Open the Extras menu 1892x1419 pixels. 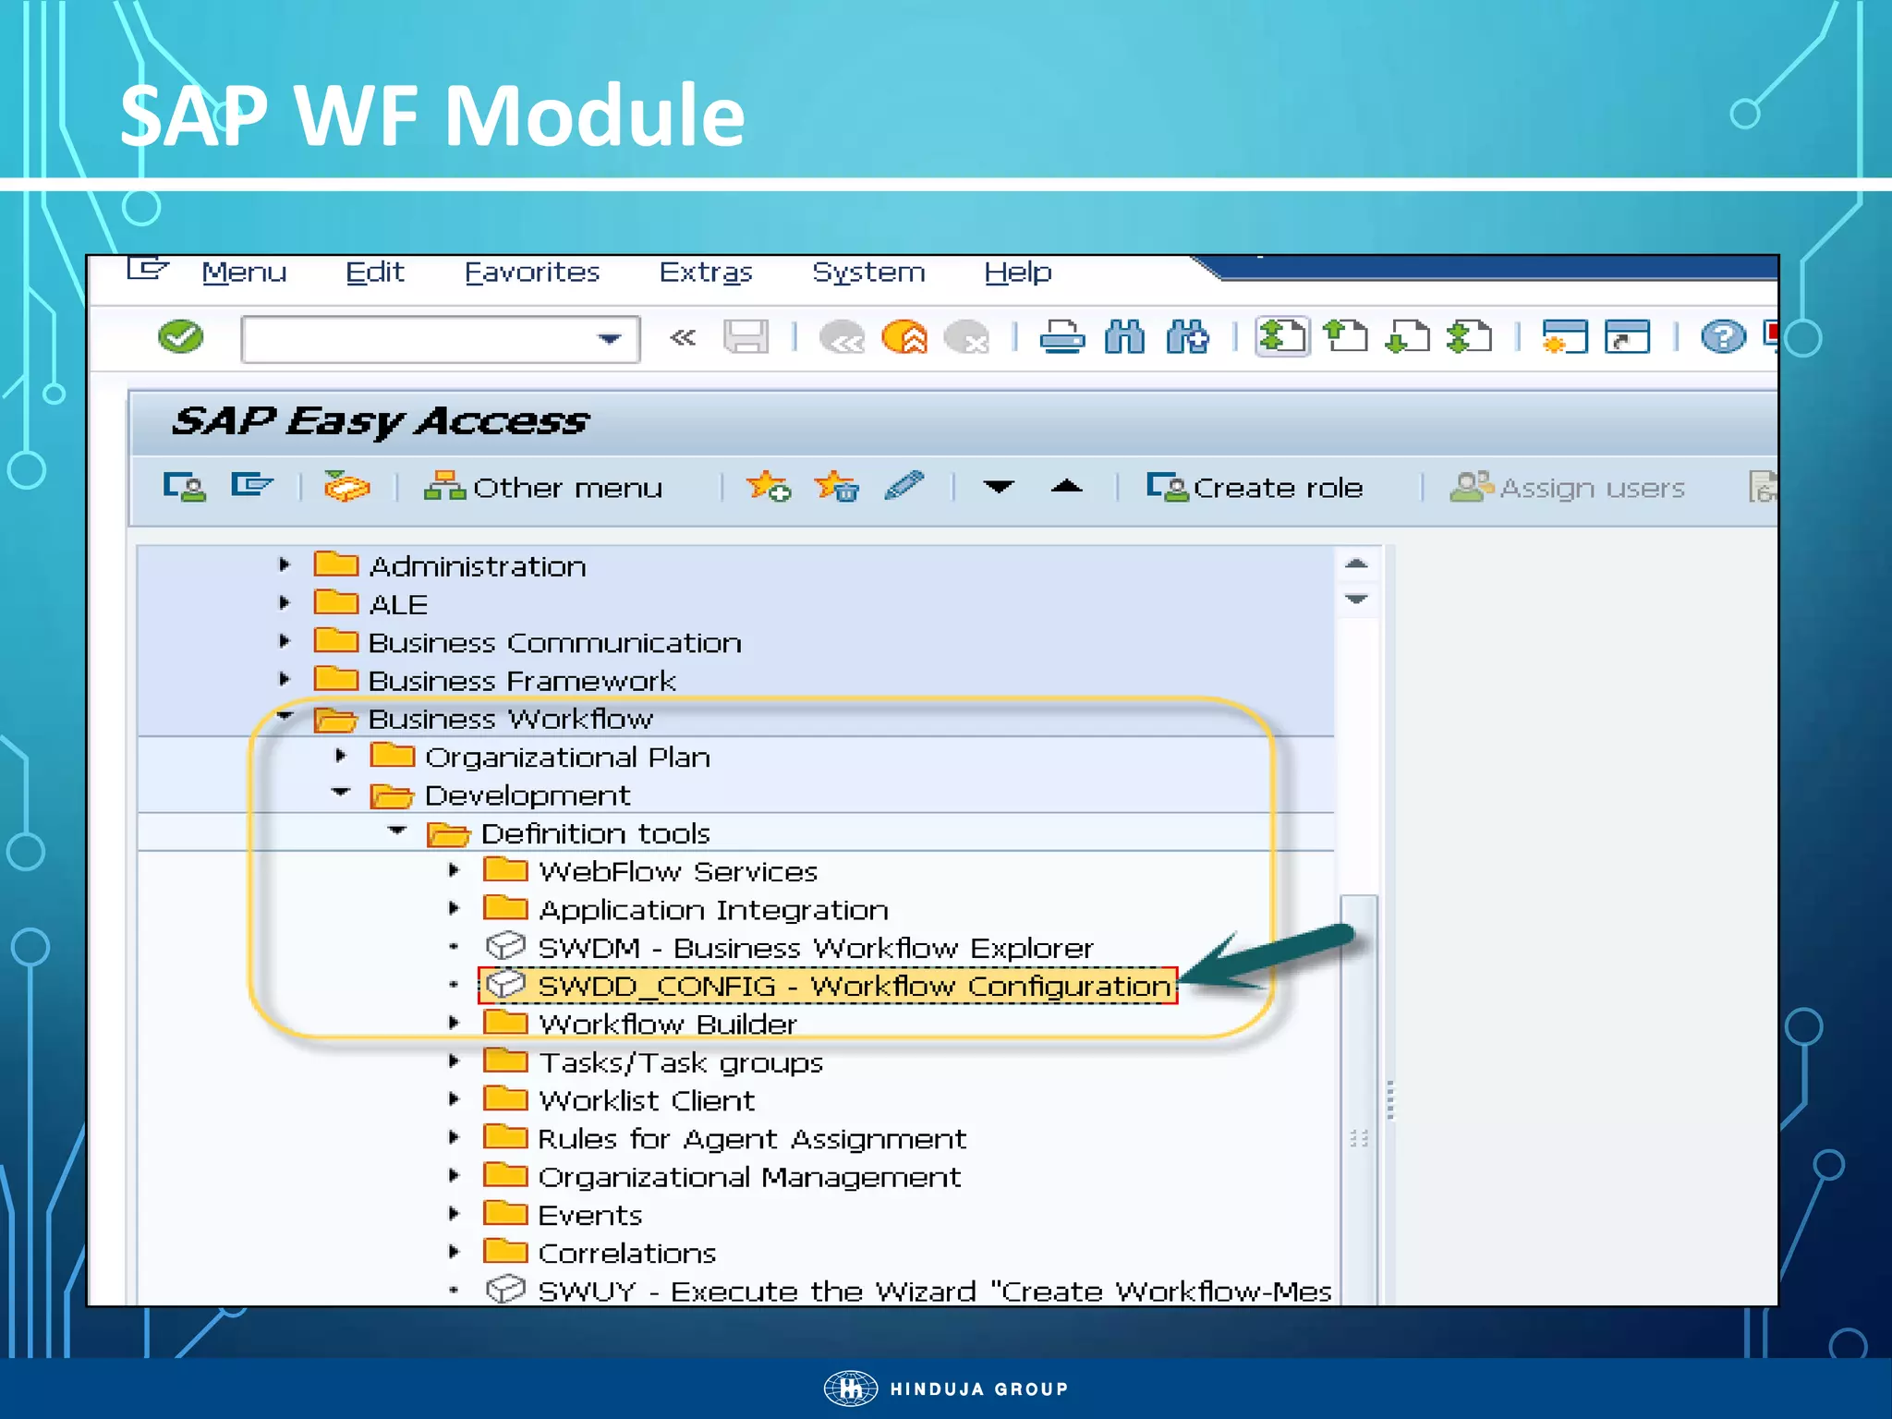[706, 273]
